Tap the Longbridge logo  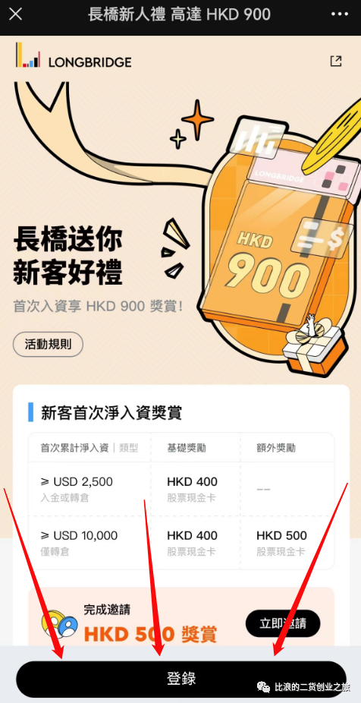coord(74,57)
